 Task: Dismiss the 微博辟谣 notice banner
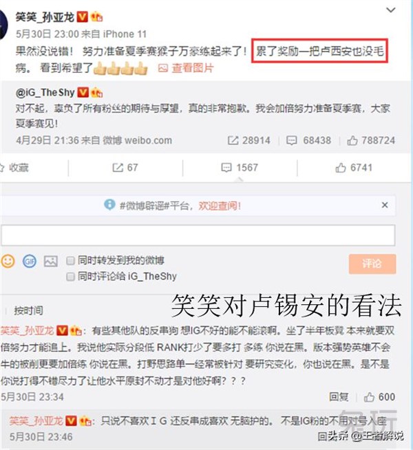point(385,205)
